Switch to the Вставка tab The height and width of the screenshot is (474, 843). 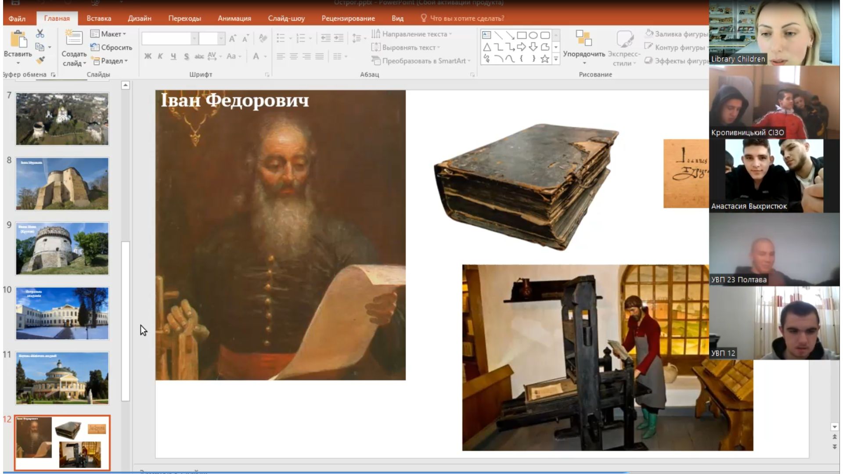point(99,18)
